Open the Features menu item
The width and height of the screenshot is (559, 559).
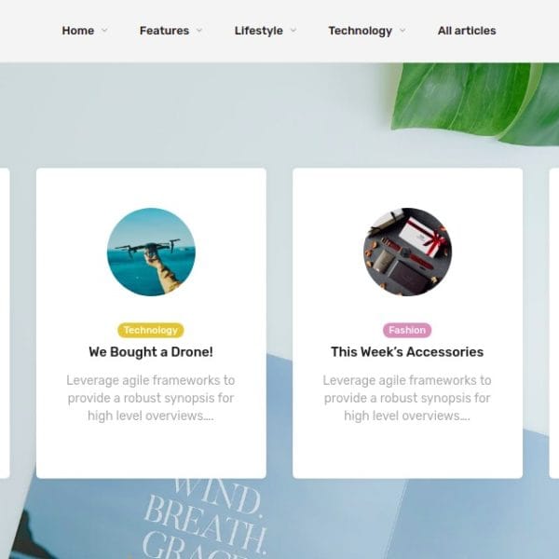[x=164, y=31]
